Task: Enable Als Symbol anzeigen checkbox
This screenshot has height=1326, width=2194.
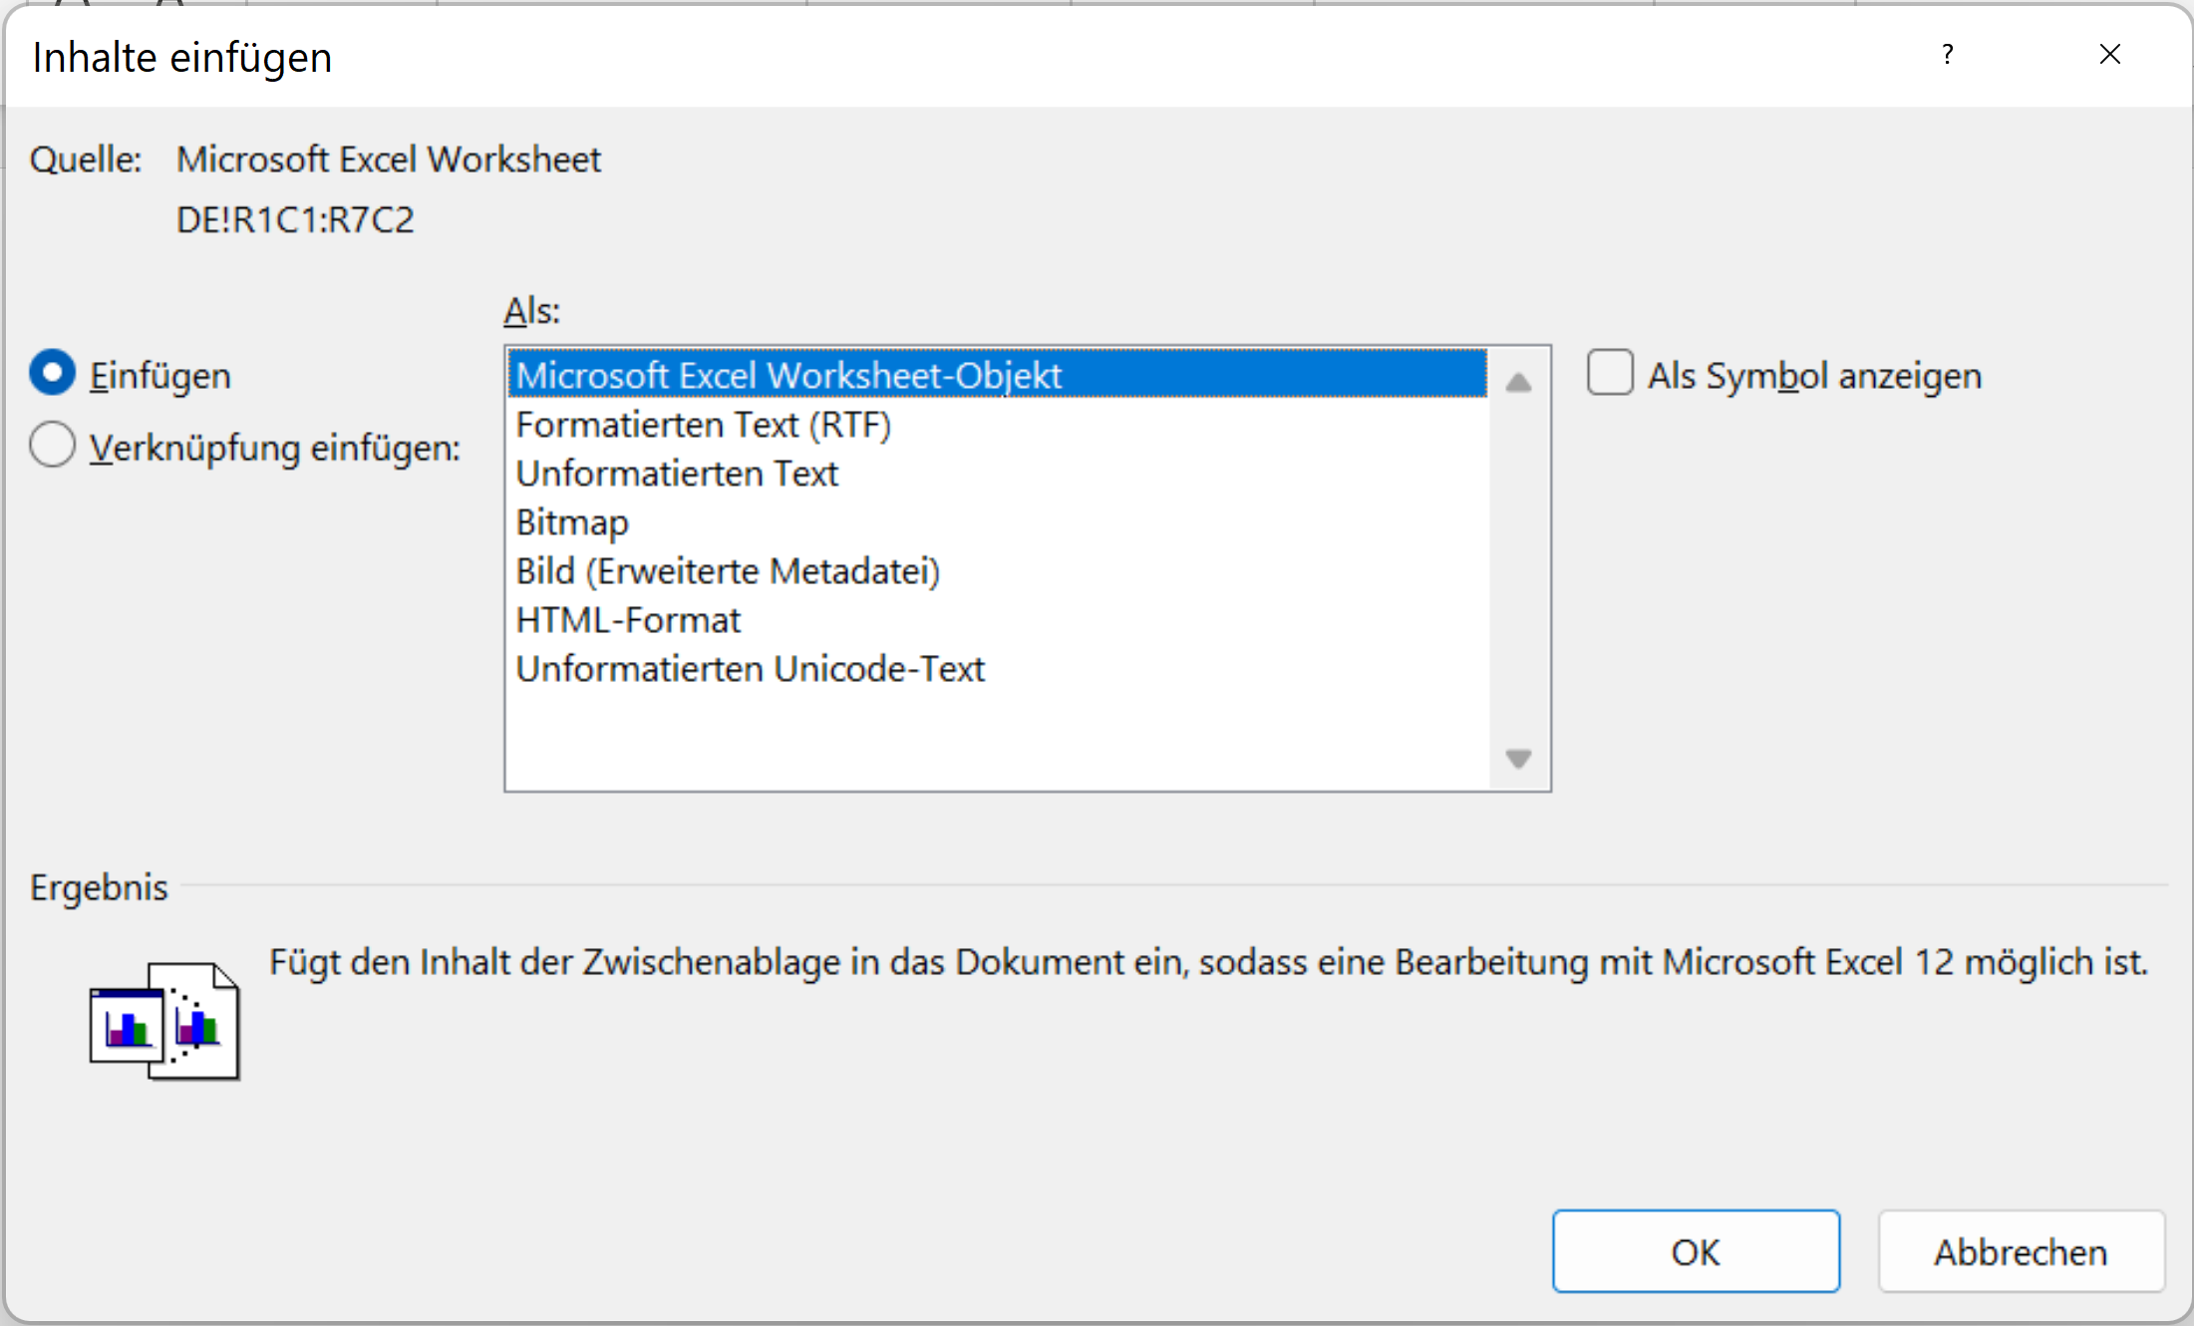Action: point(1610,373)
